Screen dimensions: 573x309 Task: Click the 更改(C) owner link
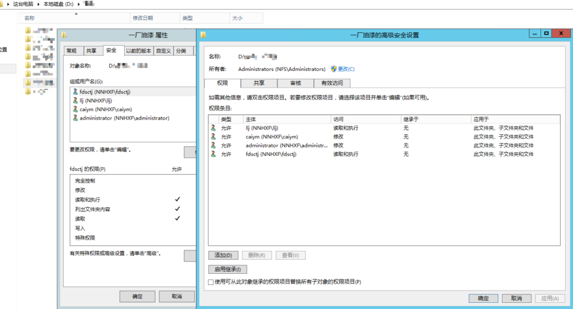click(346, 69)
